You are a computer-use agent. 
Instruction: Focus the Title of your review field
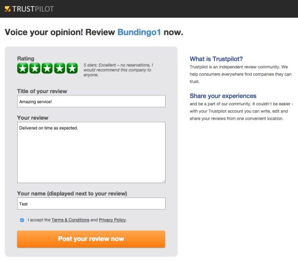tap(91, 101)
